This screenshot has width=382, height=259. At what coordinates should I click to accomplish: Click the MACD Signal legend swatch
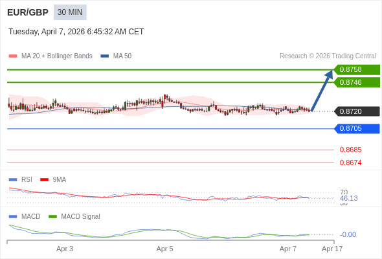(x=52, y=217)
